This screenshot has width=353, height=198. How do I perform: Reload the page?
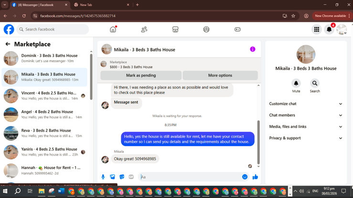point(24,16)
